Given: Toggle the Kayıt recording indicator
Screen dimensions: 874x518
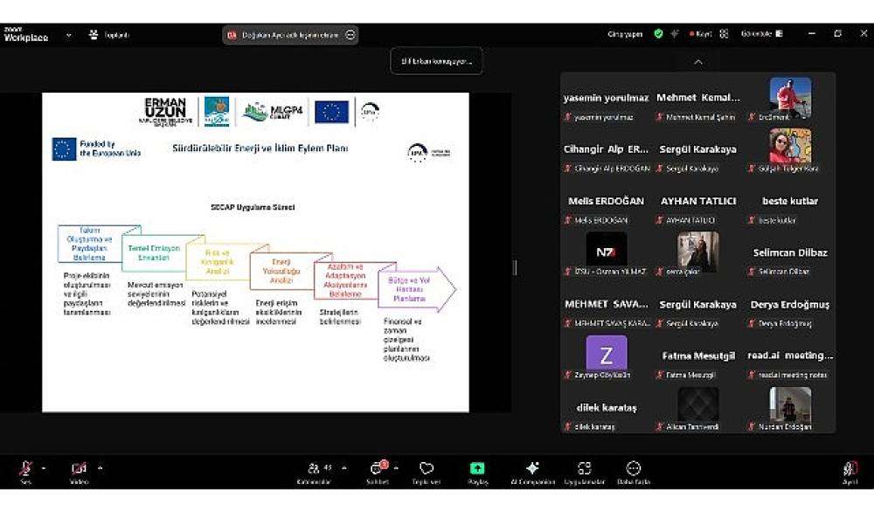Looking at the screenshot, I should [700, 34].
